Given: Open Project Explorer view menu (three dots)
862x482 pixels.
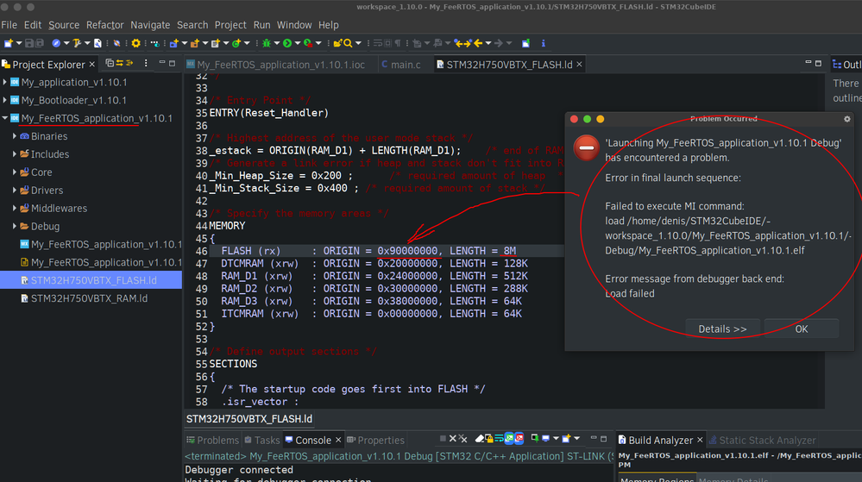Looking at the screenshot, I should coord(146,63).
